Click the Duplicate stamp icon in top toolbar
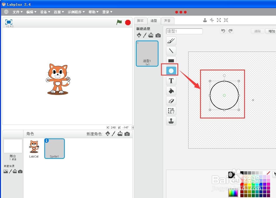276x198 pixels. [205, 20]
